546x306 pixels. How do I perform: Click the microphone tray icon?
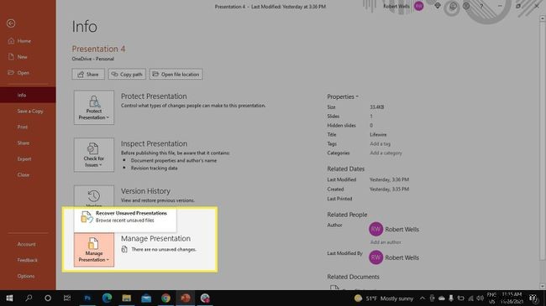pos(451,298)
